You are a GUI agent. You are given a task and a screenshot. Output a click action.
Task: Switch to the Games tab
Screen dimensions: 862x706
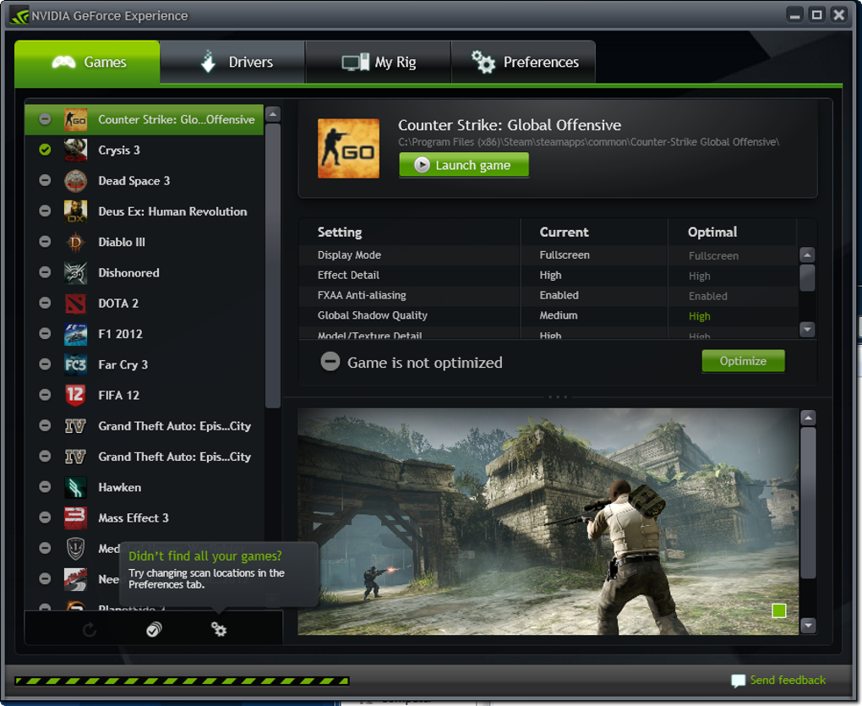point(87,62)
